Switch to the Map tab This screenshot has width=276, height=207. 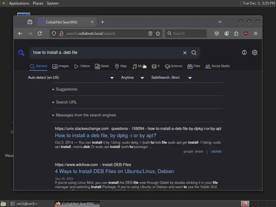point(121,66)
